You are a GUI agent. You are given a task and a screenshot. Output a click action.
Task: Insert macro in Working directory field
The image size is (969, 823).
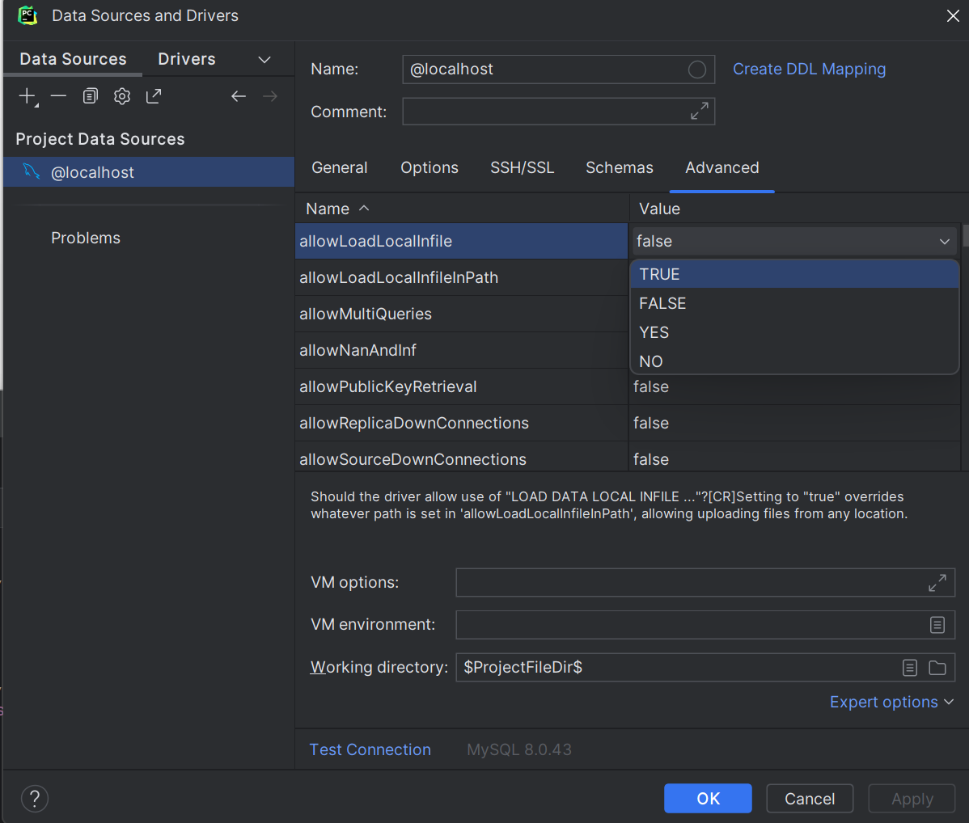(910, 667)
